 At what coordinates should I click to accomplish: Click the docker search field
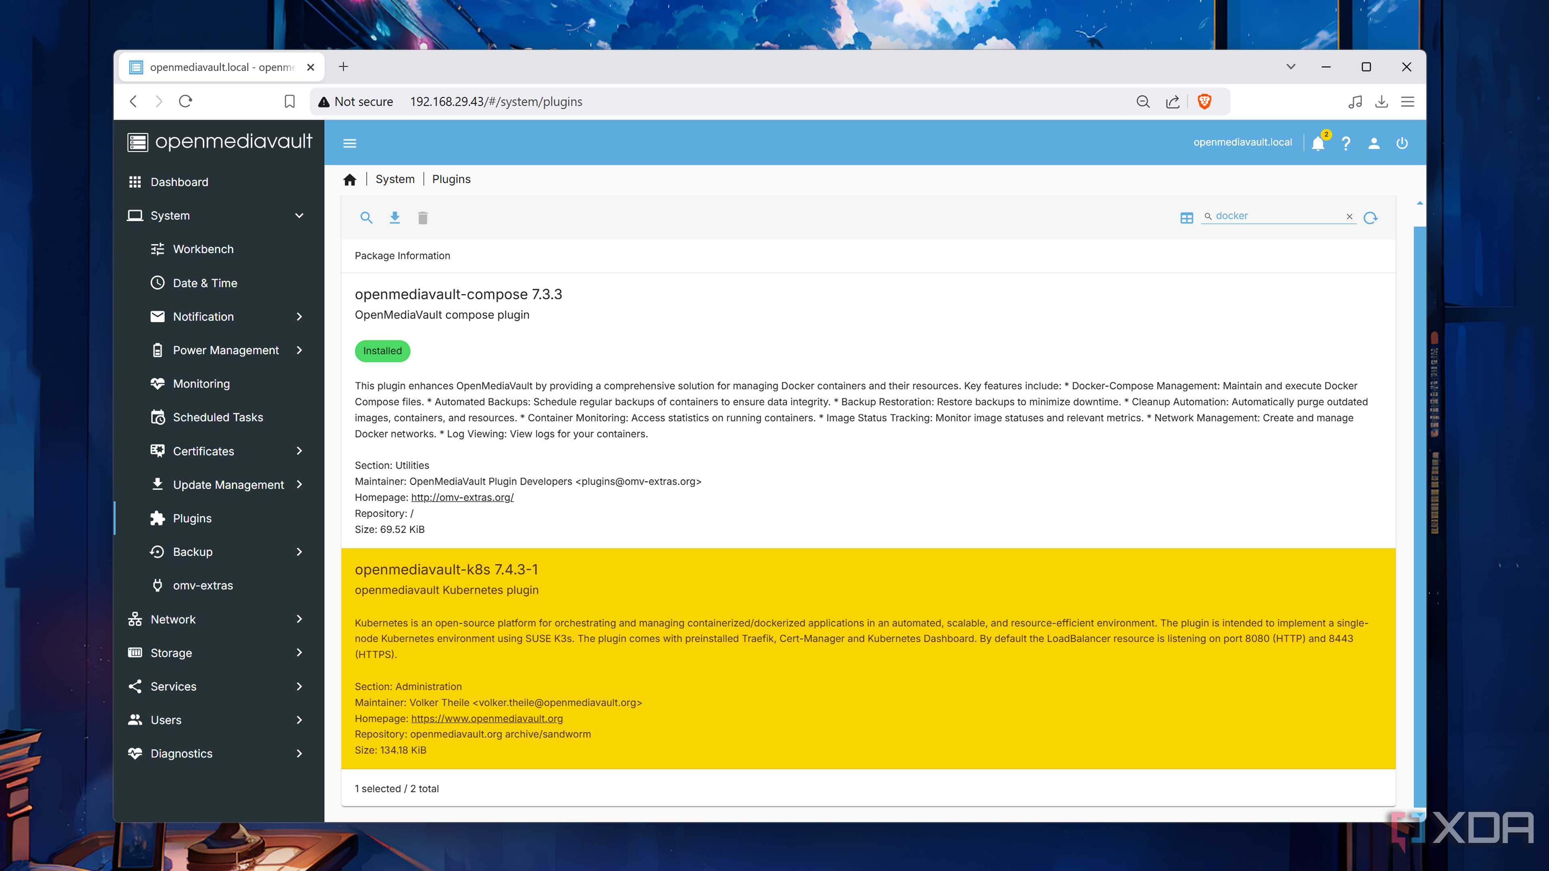(1278, 216)
